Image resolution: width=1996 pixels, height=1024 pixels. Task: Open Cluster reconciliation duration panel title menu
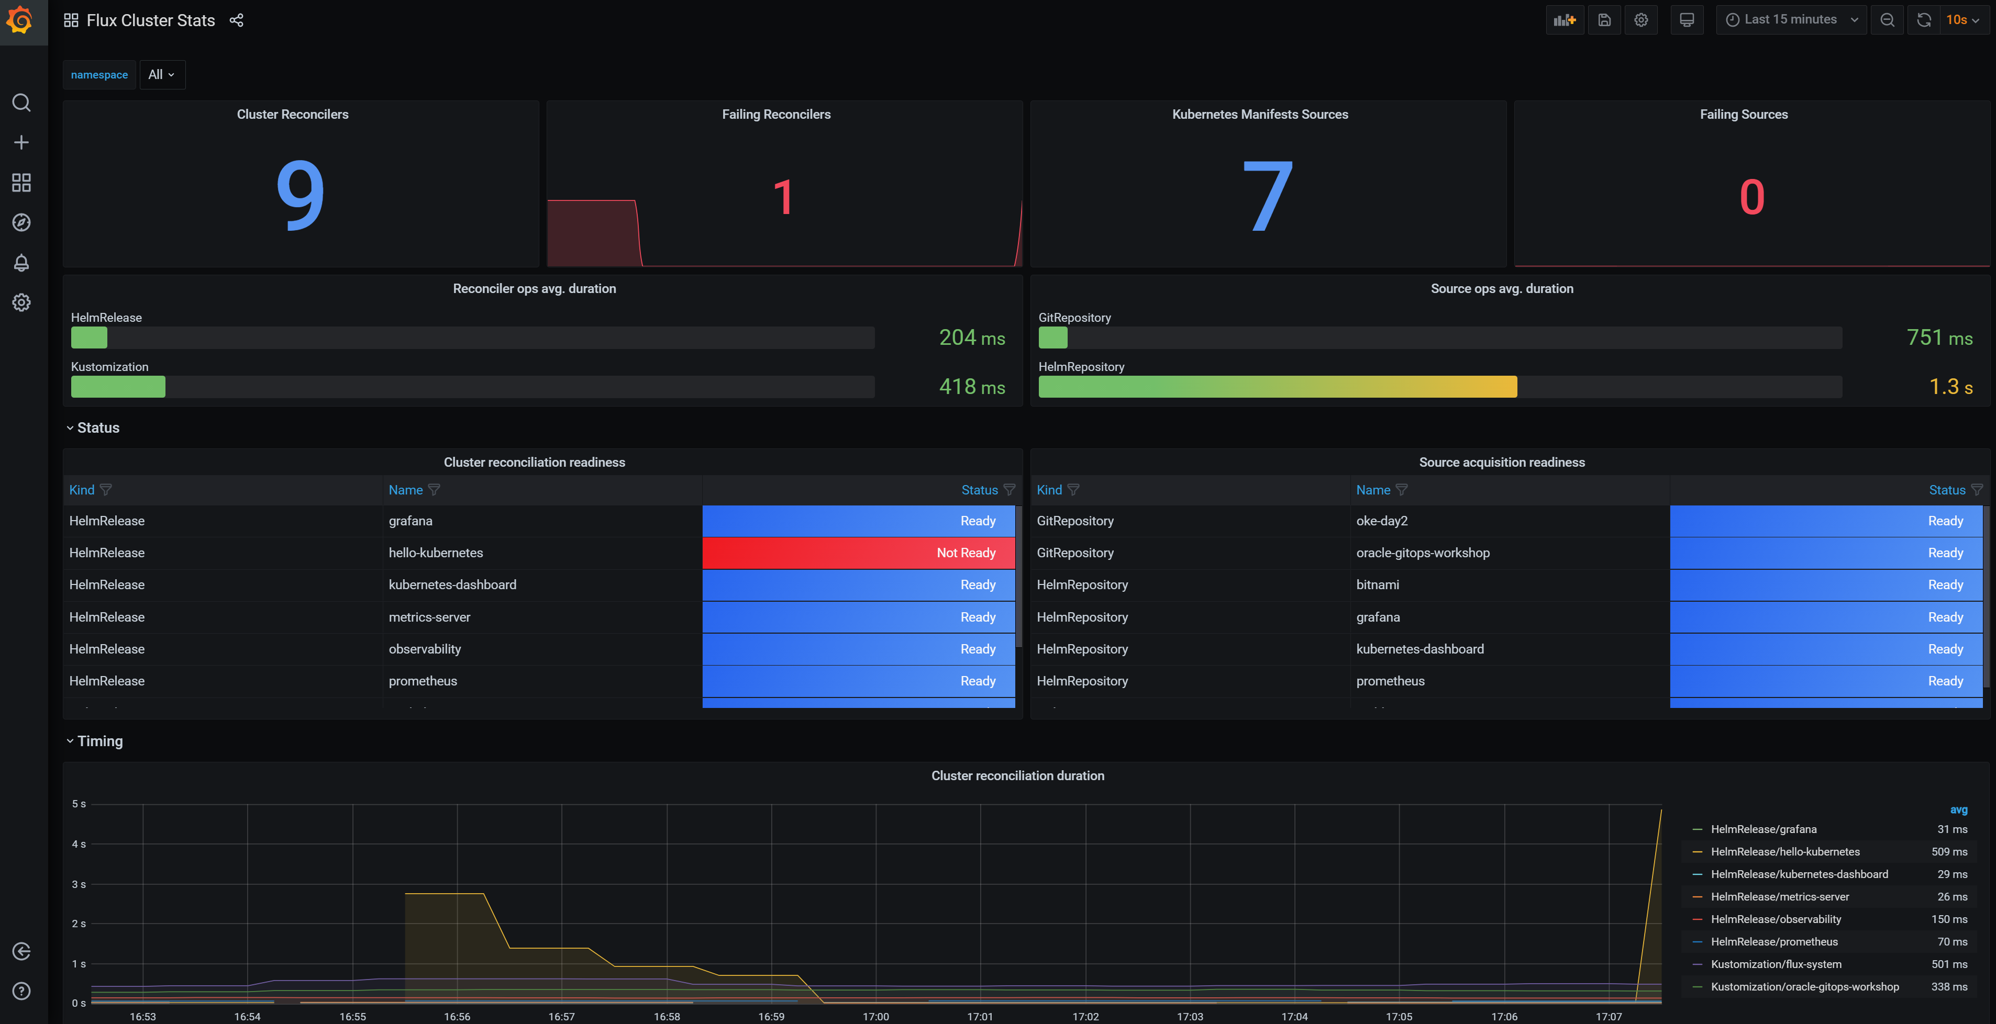(1017, 775)
